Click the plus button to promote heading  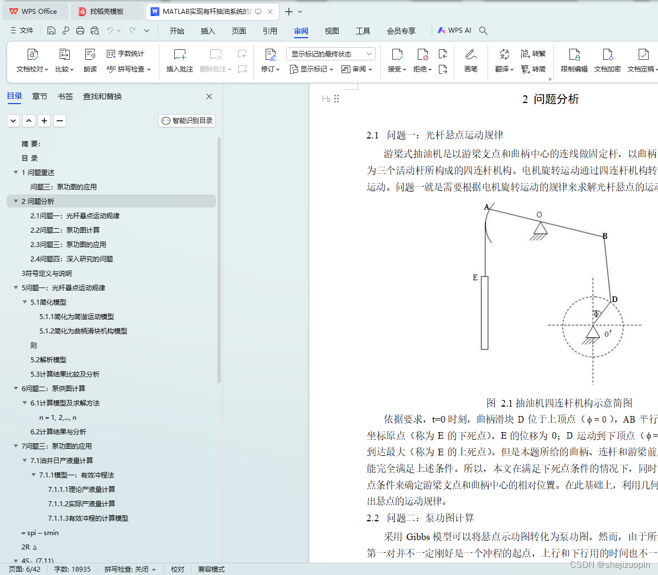pos(44,121)
